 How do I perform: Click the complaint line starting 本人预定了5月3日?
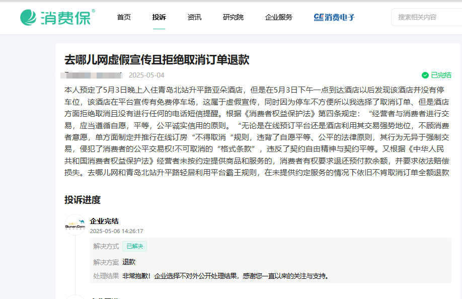pos(254,90)
